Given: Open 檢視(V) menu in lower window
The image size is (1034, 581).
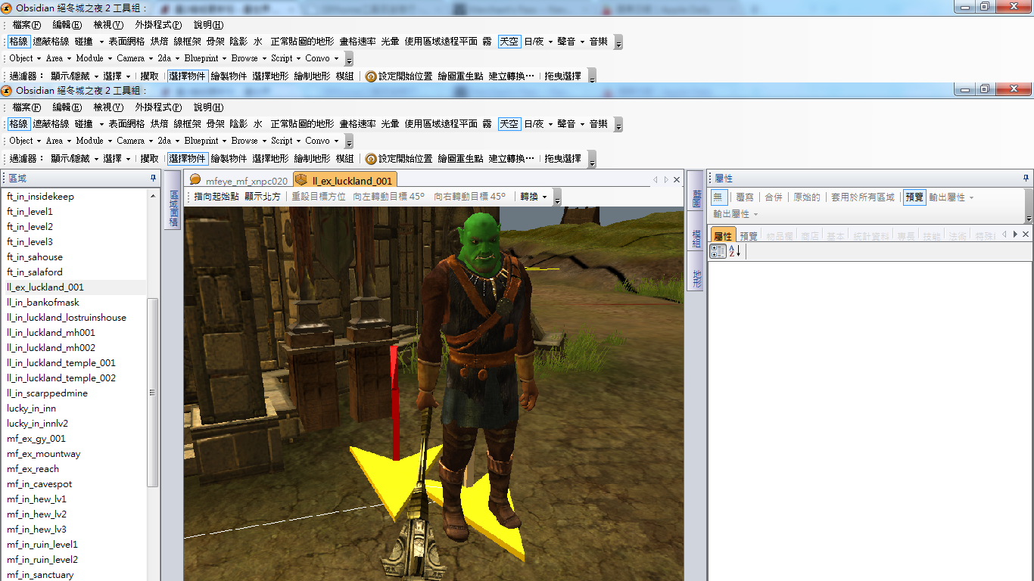Looking at the screenshot, I should [x=107, y=107].
